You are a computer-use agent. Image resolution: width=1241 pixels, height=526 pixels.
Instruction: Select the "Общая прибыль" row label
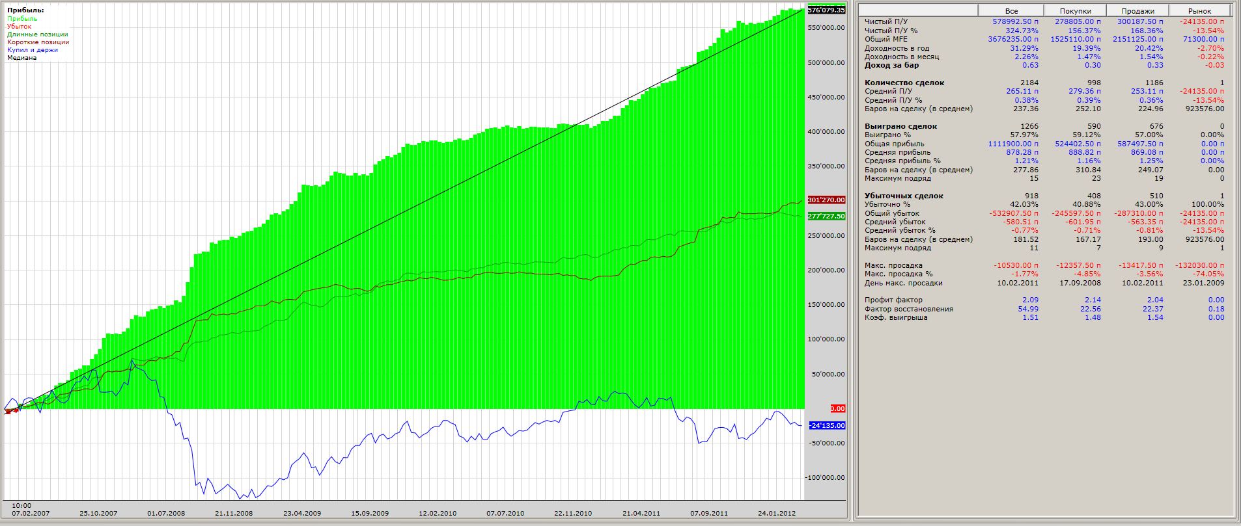(895, 144)
